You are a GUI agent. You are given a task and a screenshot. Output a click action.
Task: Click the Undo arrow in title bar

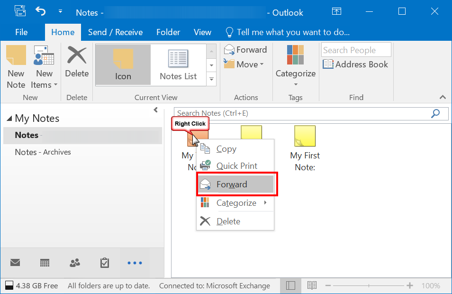(41, 11)
